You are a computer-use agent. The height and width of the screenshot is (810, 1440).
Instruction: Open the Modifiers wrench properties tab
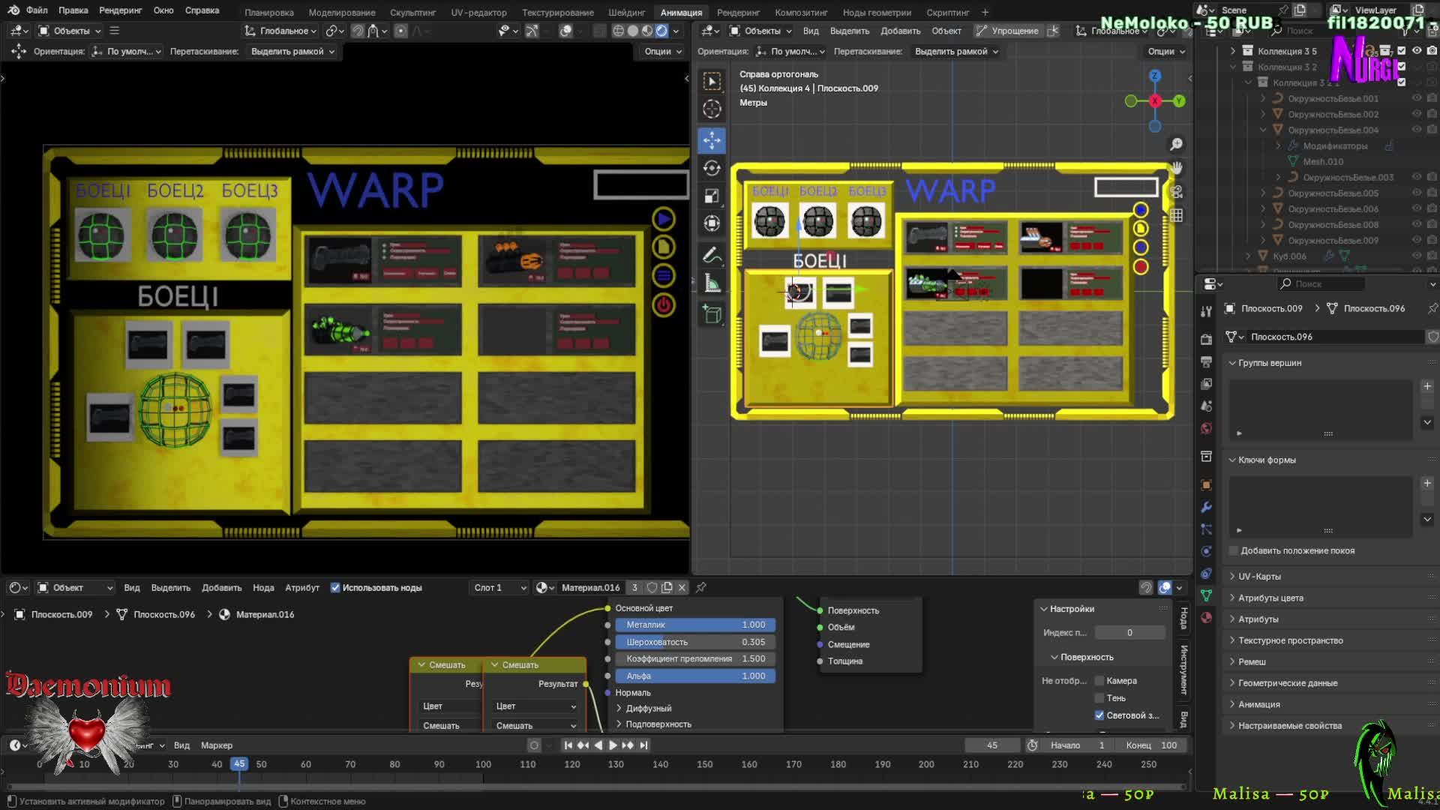[1206, 507]
